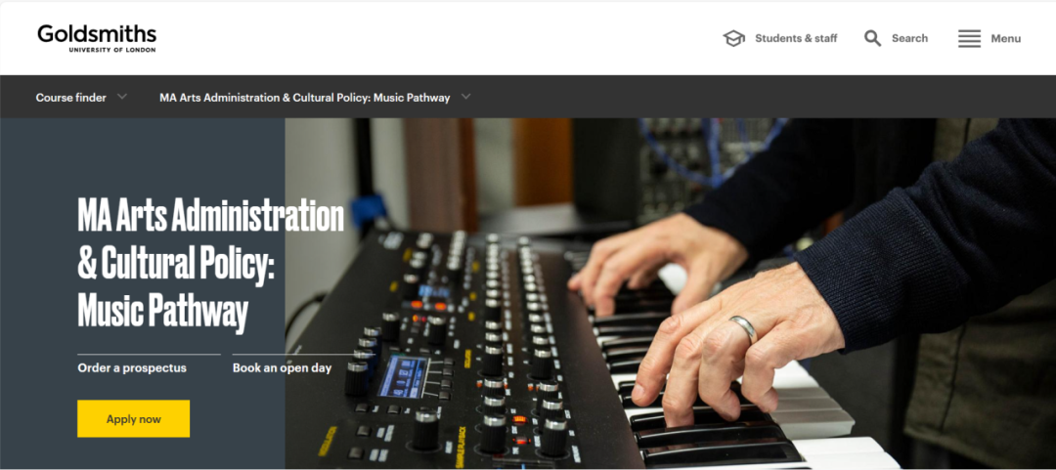This screenshot has width=1056, height=470.
Task: Follow the Book an open day link
Action: pyautogui.click(x=283, y=368)
